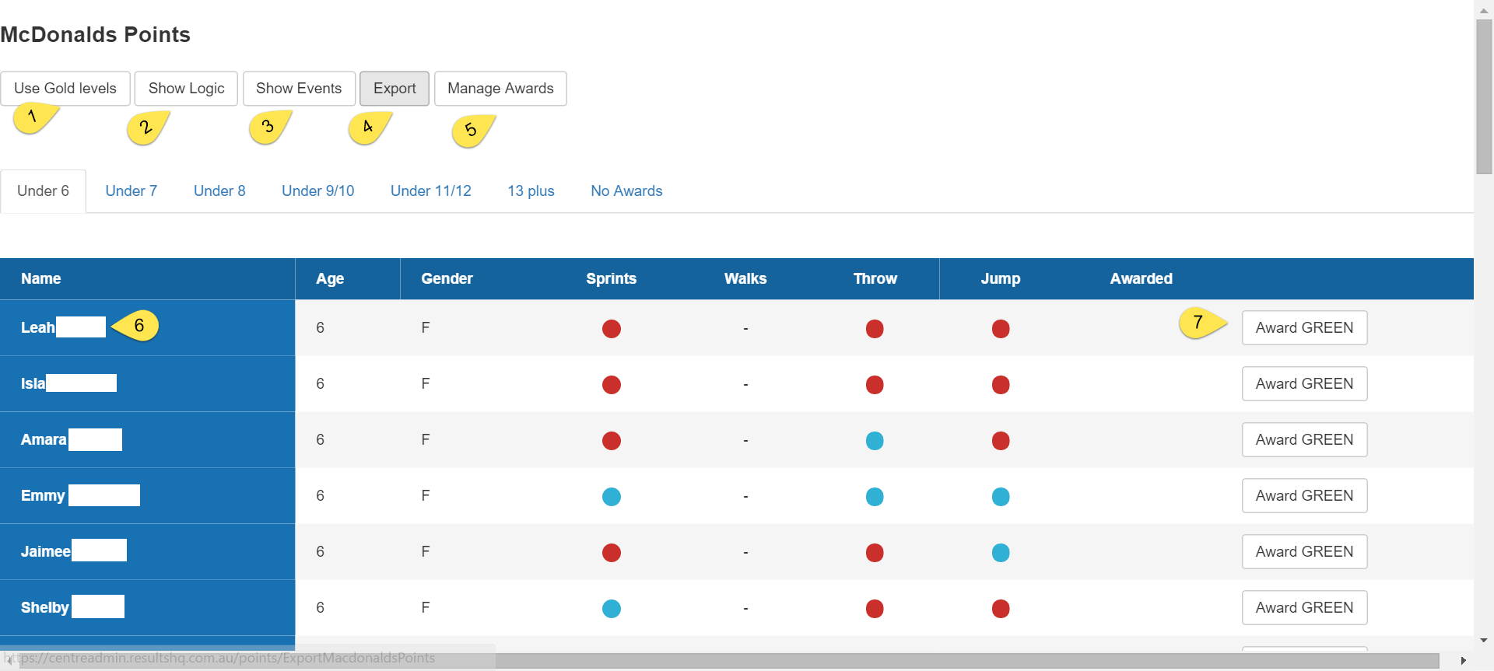Viewport: 1494px width, 671px height.
Task: Click the Throw column header
Action: tap(875, 279)
